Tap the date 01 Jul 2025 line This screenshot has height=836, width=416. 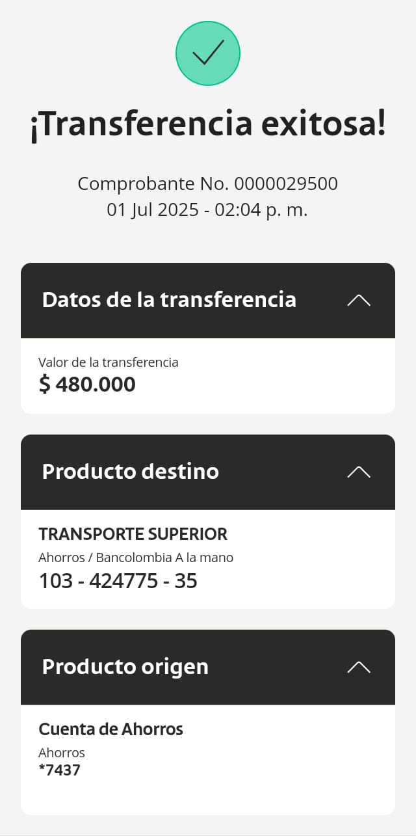coord(208,210)
